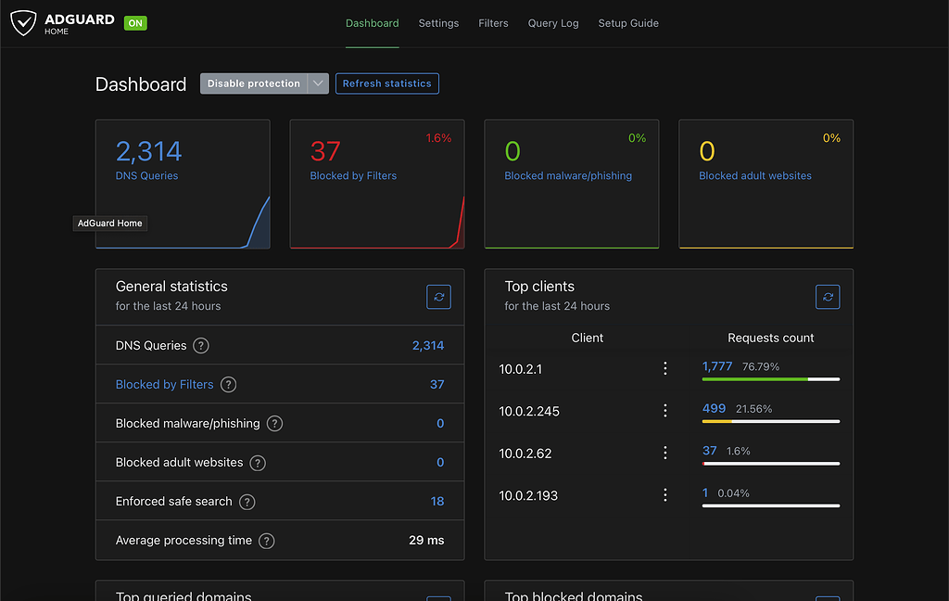Open the options menu for client 10.0.2.245
The height and width of the screenshot is (601, 949).
664,411
